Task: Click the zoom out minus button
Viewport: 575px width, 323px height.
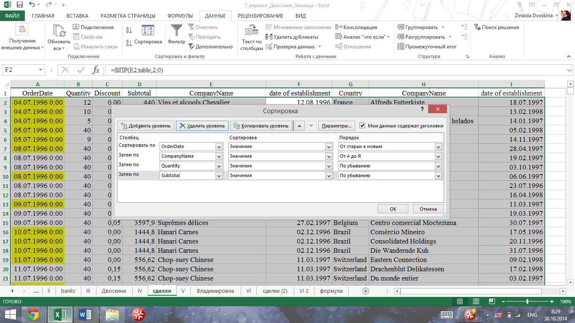Action: pyautogui.click(x=503, y=302)
